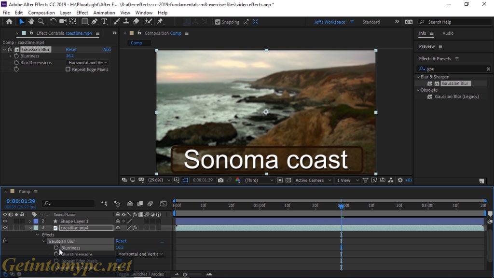Collapse the Obsolete effects category

(x=418, y=90)
